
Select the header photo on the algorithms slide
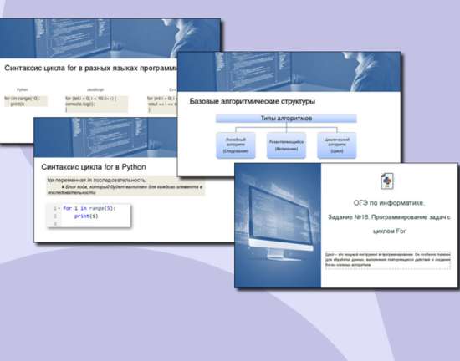tap(289, 72)
